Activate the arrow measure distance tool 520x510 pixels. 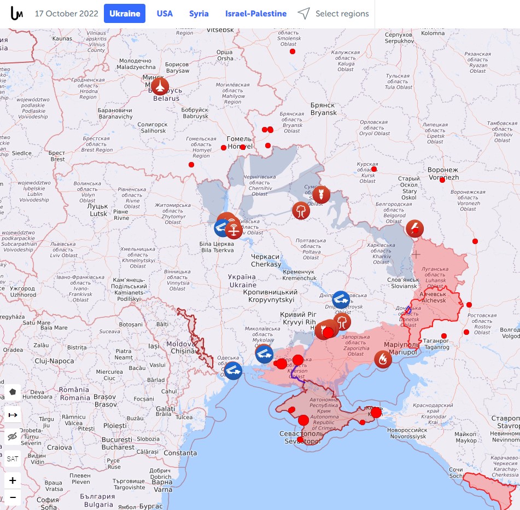[13, 415]
